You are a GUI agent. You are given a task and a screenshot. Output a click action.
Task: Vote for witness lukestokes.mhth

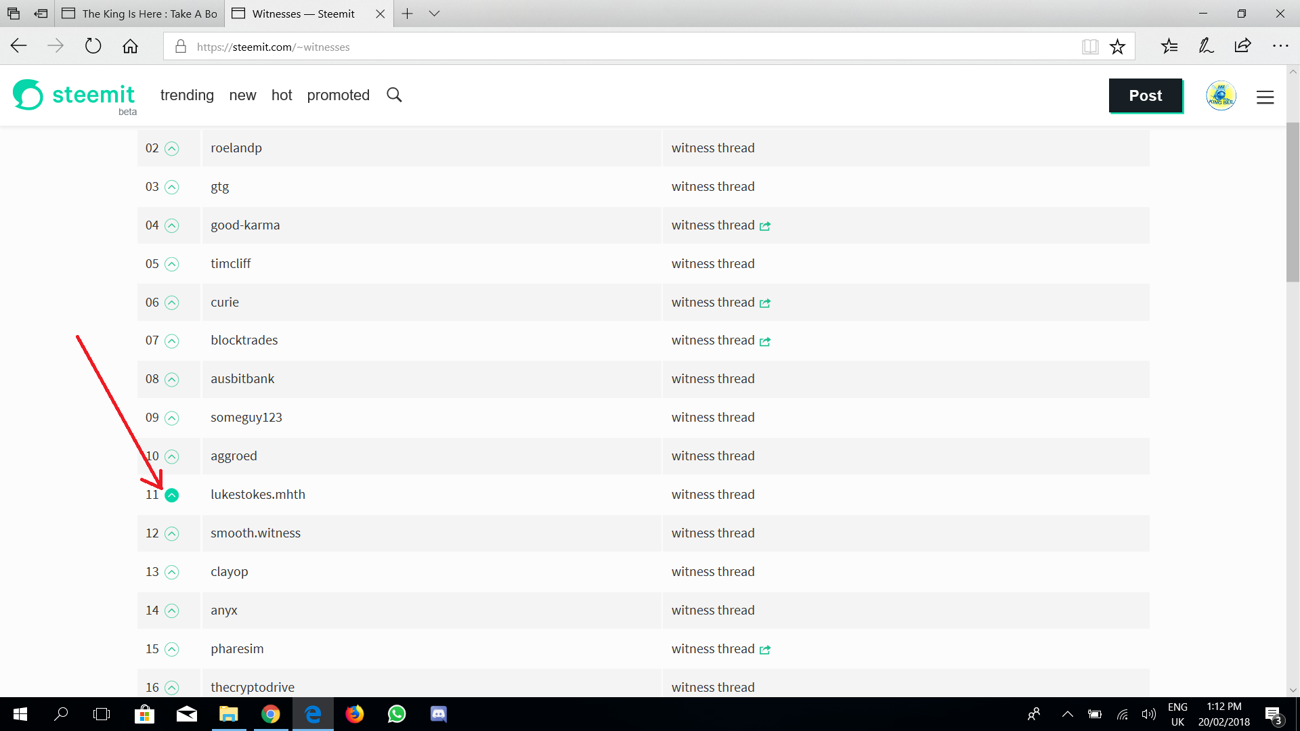coord(171,495)
